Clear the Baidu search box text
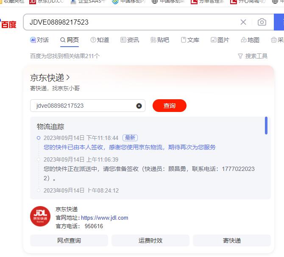 pyautogui.click(x=243, y=22)
